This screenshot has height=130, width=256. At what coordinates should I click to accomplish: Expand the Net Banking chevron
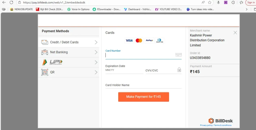tap(96, 52)
